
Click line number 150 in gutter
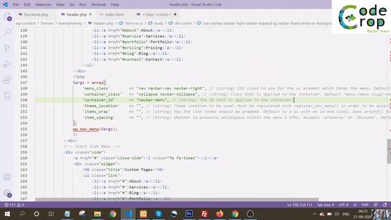pos(24,100)
